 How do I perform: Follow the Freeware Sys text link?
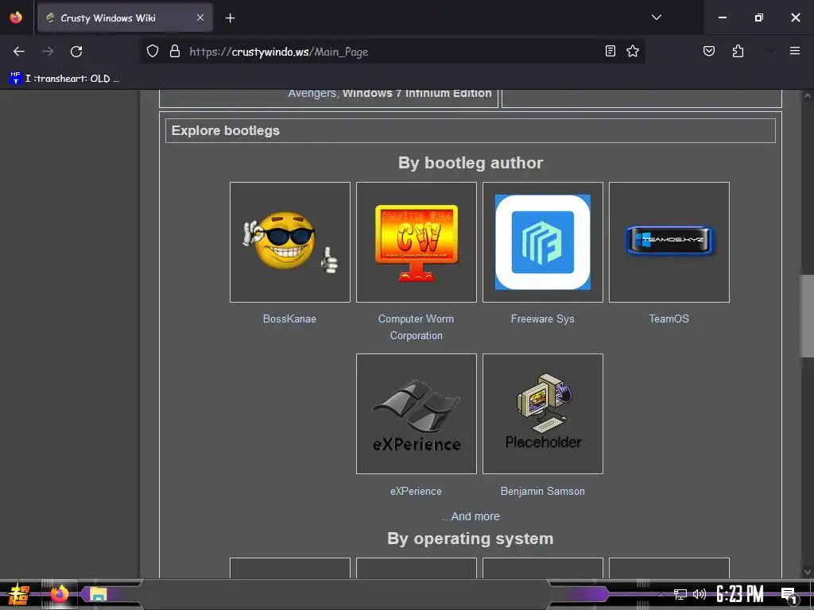(542, 319)
